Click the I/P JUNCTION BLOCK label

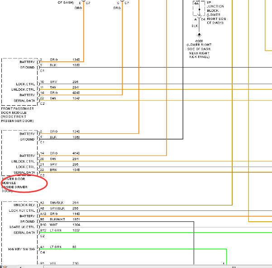tap(216, 13)
